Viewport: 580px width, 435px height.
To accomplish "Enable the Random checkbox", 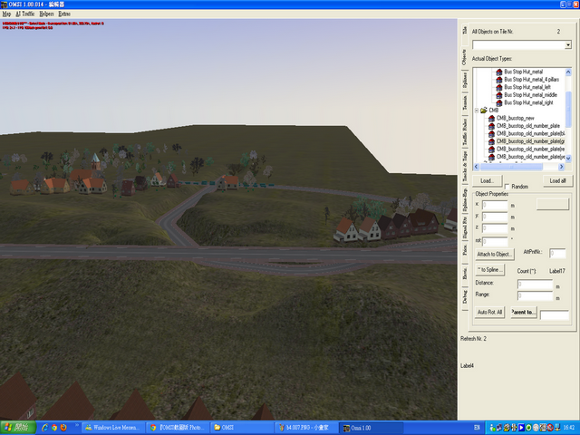I will 507,187.
